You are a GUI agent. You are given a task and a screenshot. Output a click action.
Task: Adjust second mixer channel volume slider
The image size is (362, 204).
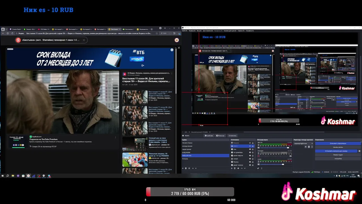pos(290,156)
